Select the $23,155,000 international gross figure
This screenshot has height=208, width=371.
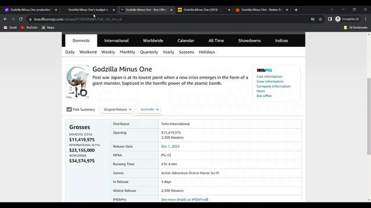tap(82, 150)
